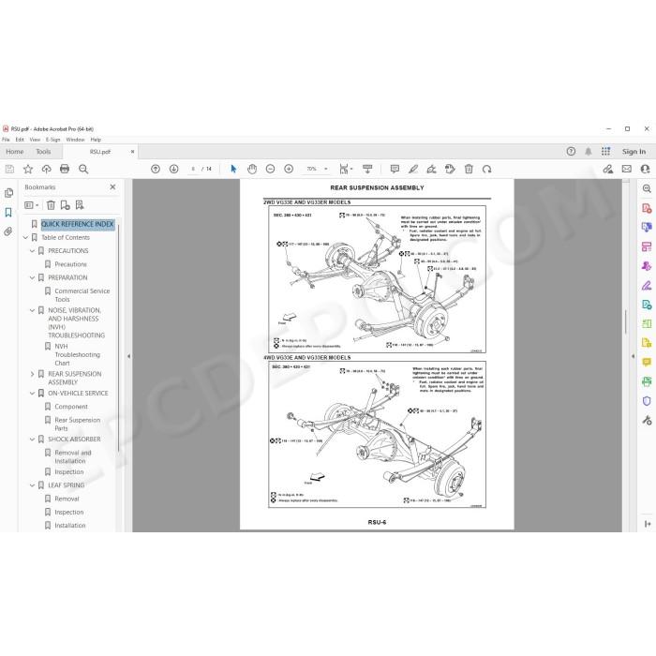Click the Stamp tool icon
This screenshot has height=656, width=656.
coord(450,169)
